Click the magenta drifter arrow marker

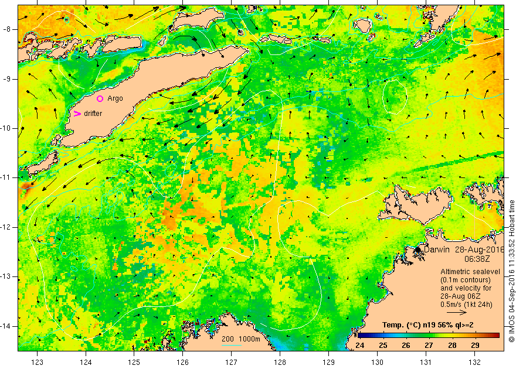coord(77,114)
